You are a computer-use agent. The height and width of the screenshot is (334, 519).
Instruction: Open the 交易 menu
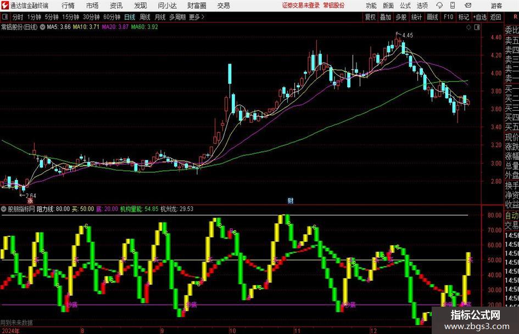click(x=224, y=5)
